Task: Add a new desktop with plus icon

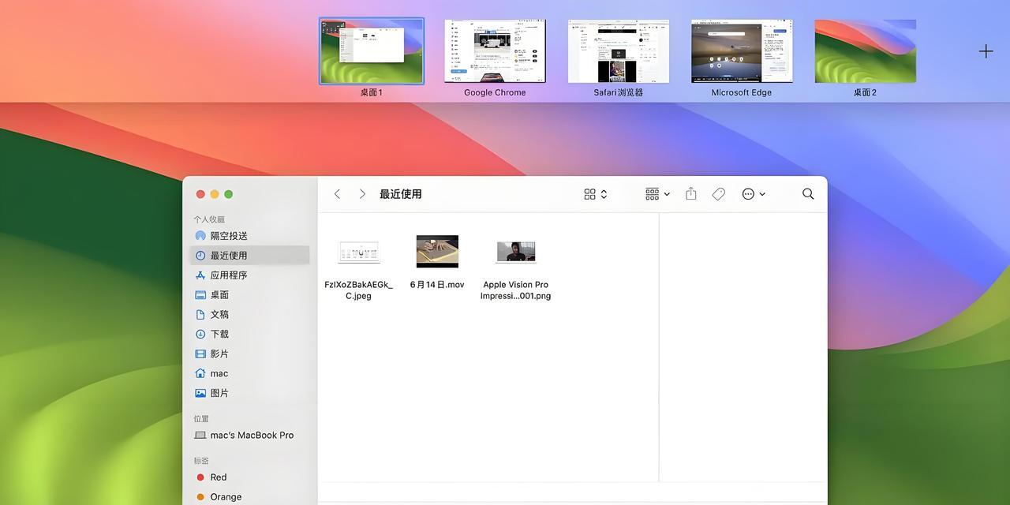Action: click(x=986, y=51)
